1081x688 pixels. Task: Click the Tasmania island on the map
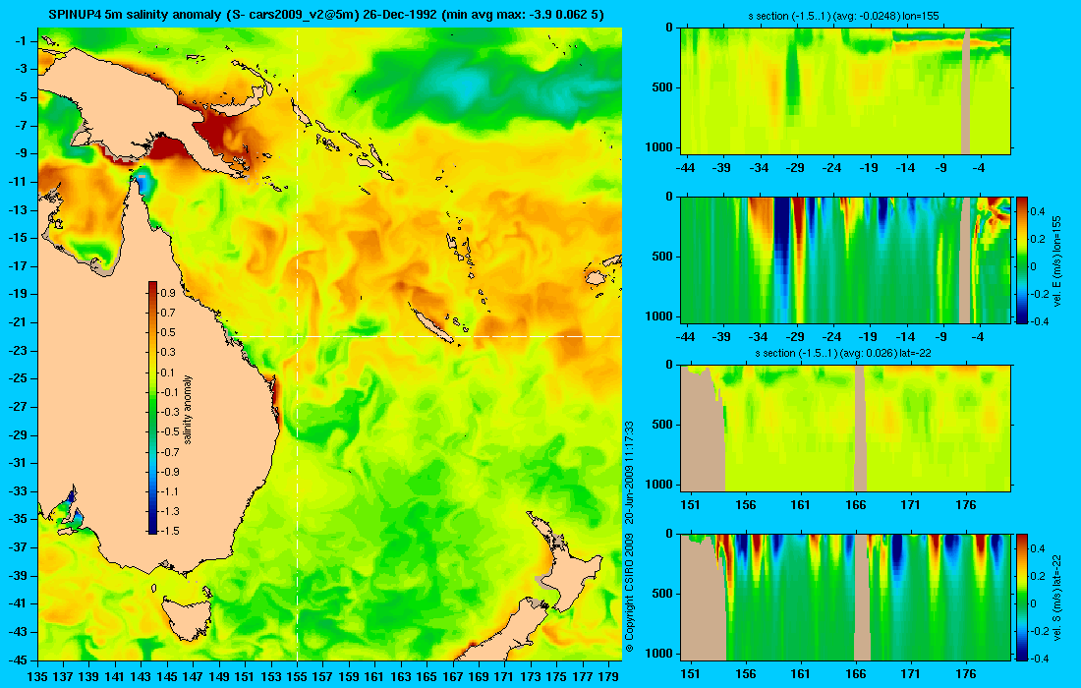tap(185, 618)
